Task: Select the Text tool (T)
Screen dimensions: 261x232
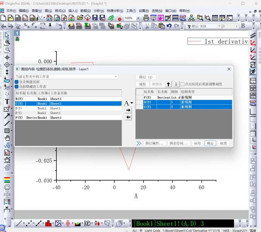Action: point(7,102)
